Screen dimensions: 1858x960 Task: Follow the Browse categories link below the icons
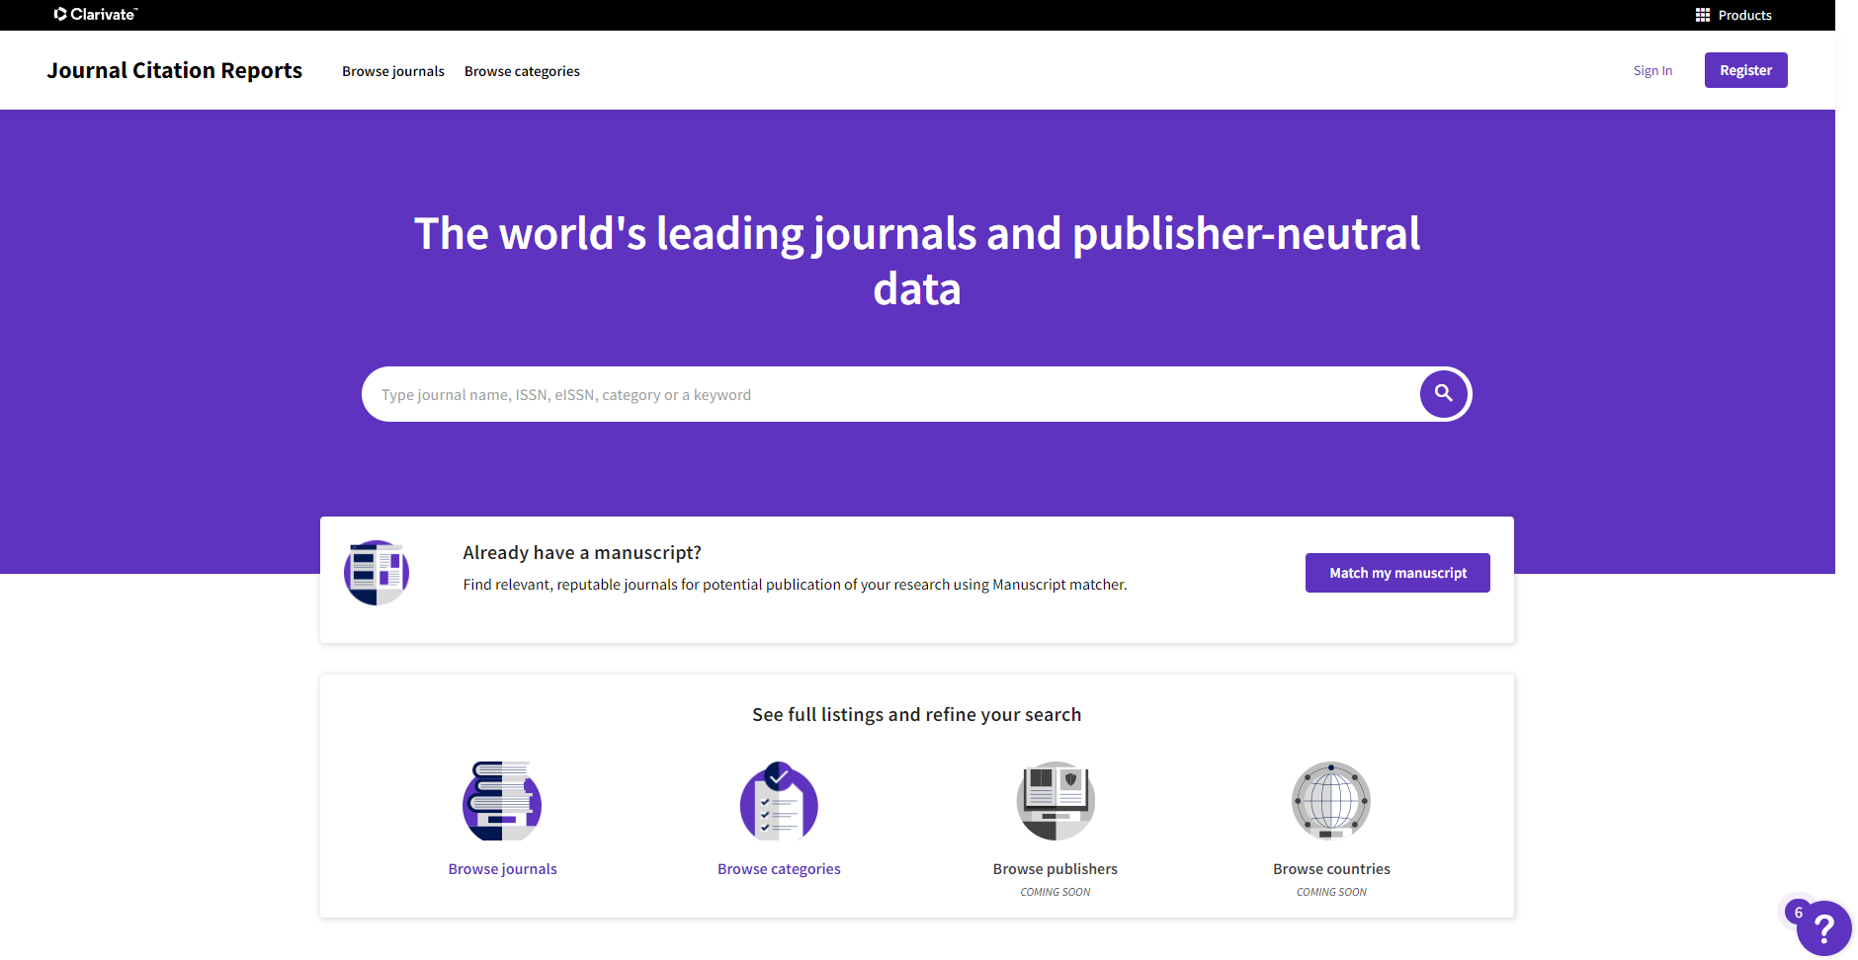pos(779,869)
